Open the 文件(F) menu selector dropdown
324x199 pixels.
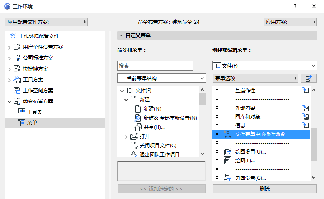tap(264, 65)
